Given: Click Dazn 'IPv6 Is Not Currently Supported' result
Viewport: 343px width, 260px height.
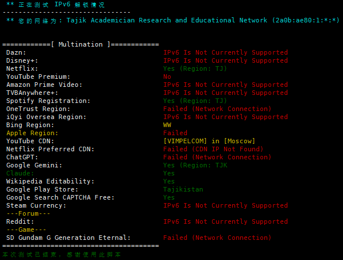Looking at the screenshot, I should 226,52.
